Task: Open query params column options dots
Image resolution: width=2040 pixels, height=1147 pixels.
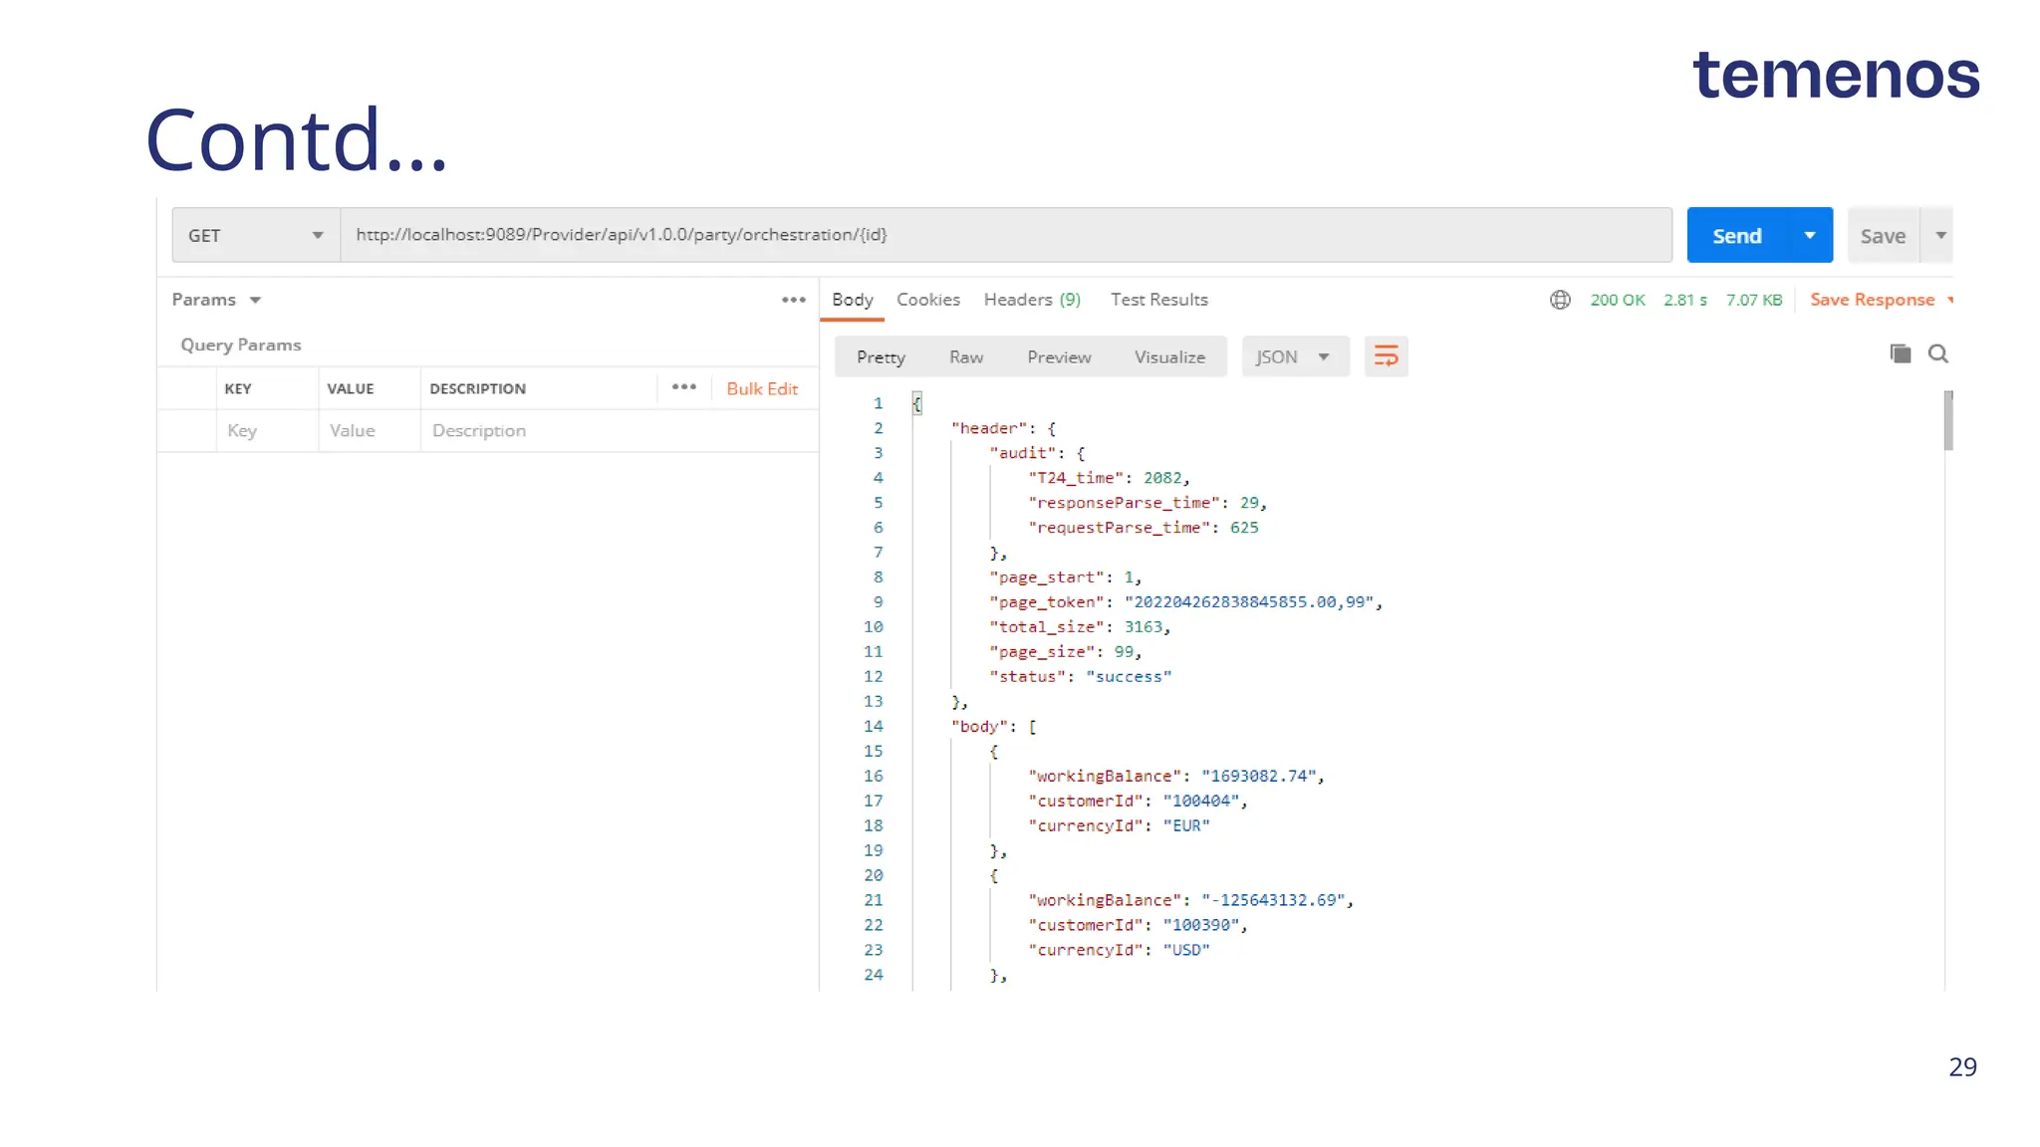Action: (684, 387)
